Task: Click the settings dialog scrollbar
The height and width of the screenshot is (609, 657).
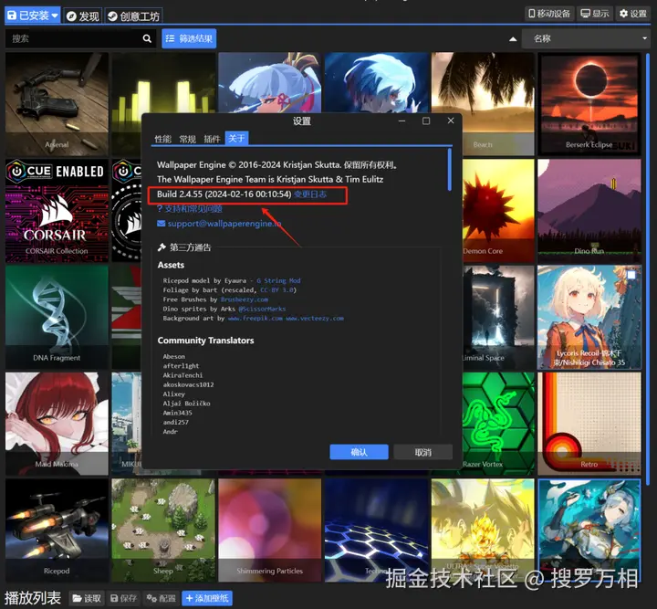Action: click(450, 170)
